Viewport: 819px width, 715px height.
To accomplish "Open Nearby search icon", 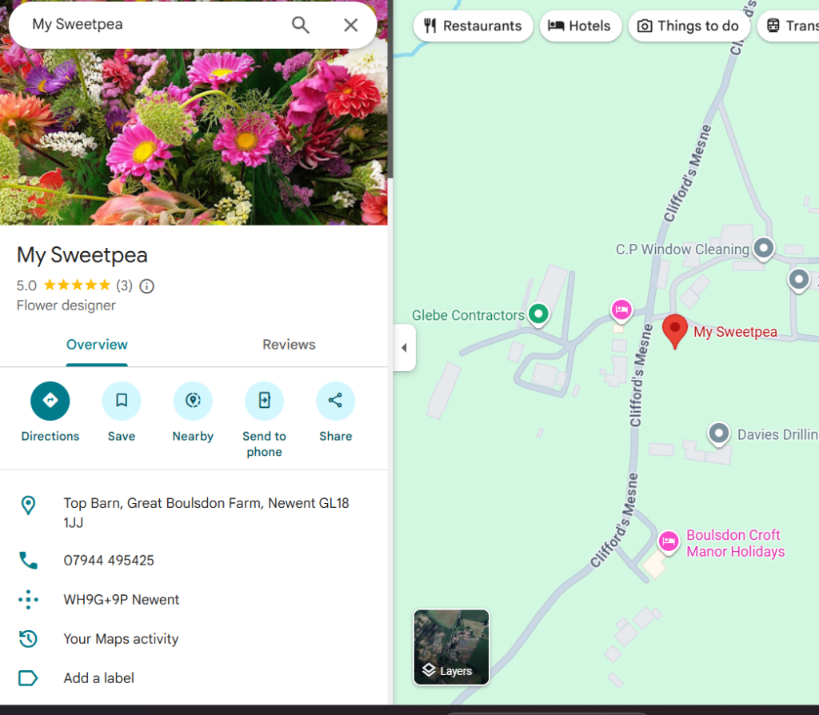I will click(193, 401).
